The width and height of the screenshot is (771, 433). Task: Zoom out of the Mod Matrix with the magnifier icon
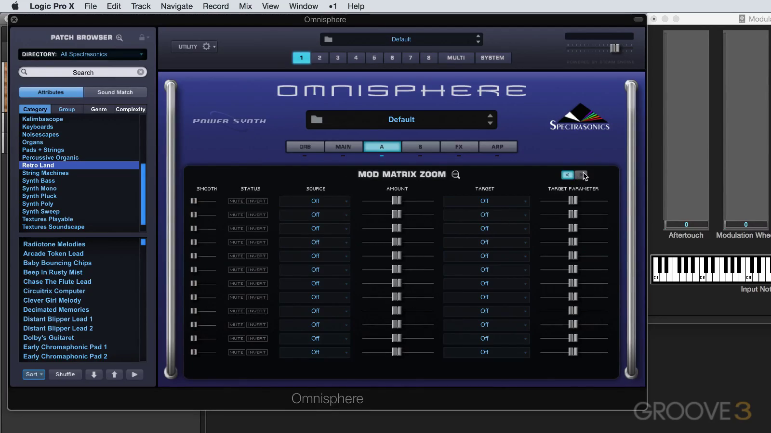pos(456,175)
